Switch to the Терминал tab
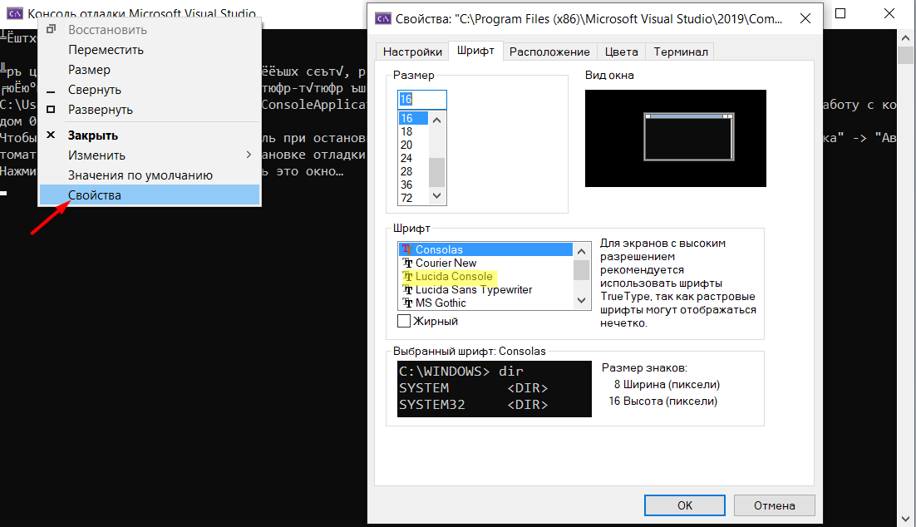Screen dimensions: 916x527 [x=681, y=52]
